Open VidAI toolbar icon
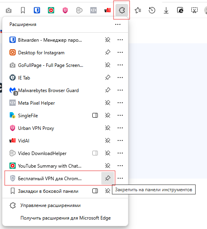 tap(108, 10)
